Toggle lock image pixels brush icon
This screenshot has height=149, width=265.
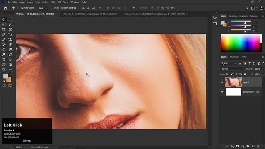(x=232, y=74)
